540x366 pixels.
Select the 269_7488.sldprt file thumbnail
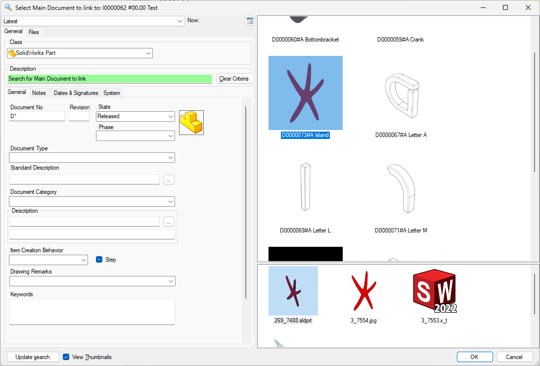tap(293, 291)
